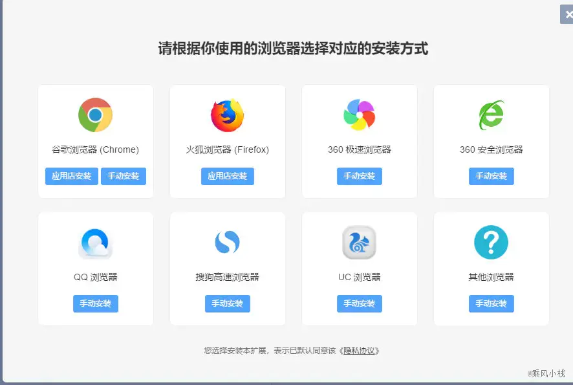Click the heading 请根据你使用的浏览器选择对应的安装方式

(x=293, y=49)
